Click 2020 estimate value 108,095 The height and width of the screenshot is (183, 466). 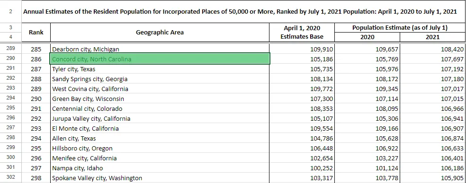click(x=367, y=108)
